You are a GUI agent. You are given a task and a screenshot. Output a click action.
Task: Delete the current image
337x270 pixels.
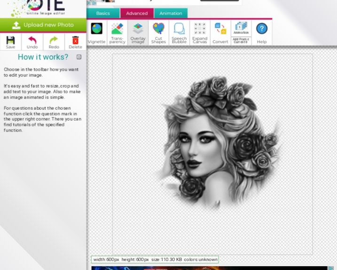coord(75,41)
